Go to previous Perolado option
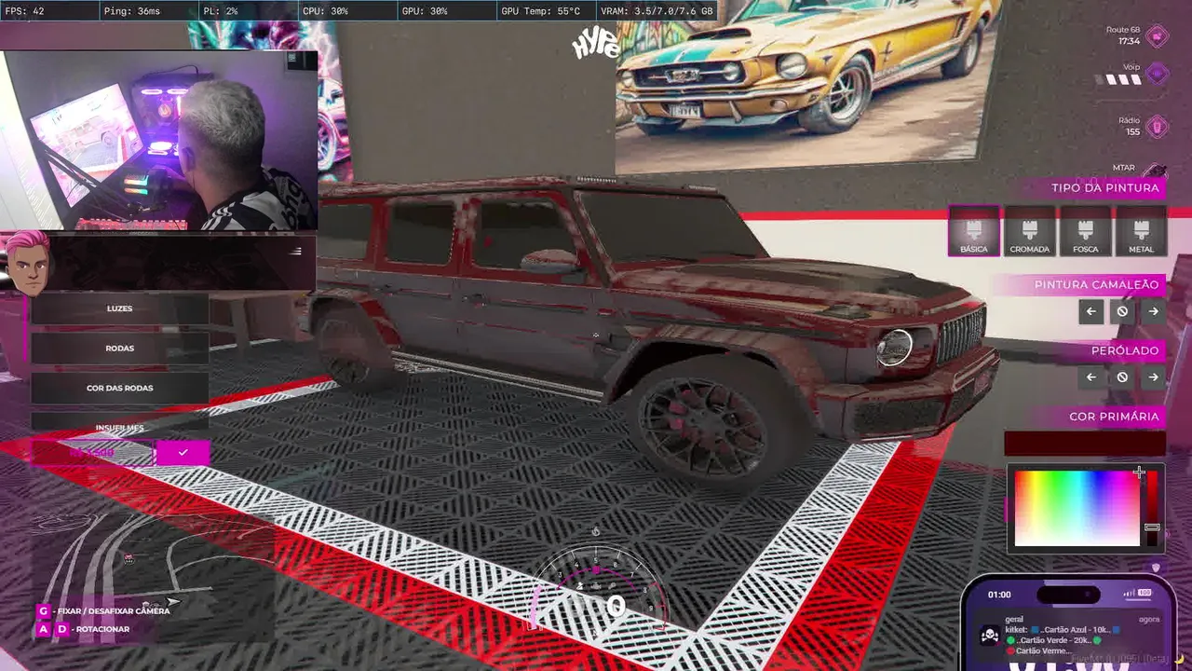Screen dimensions: 1192x671 1091,377
